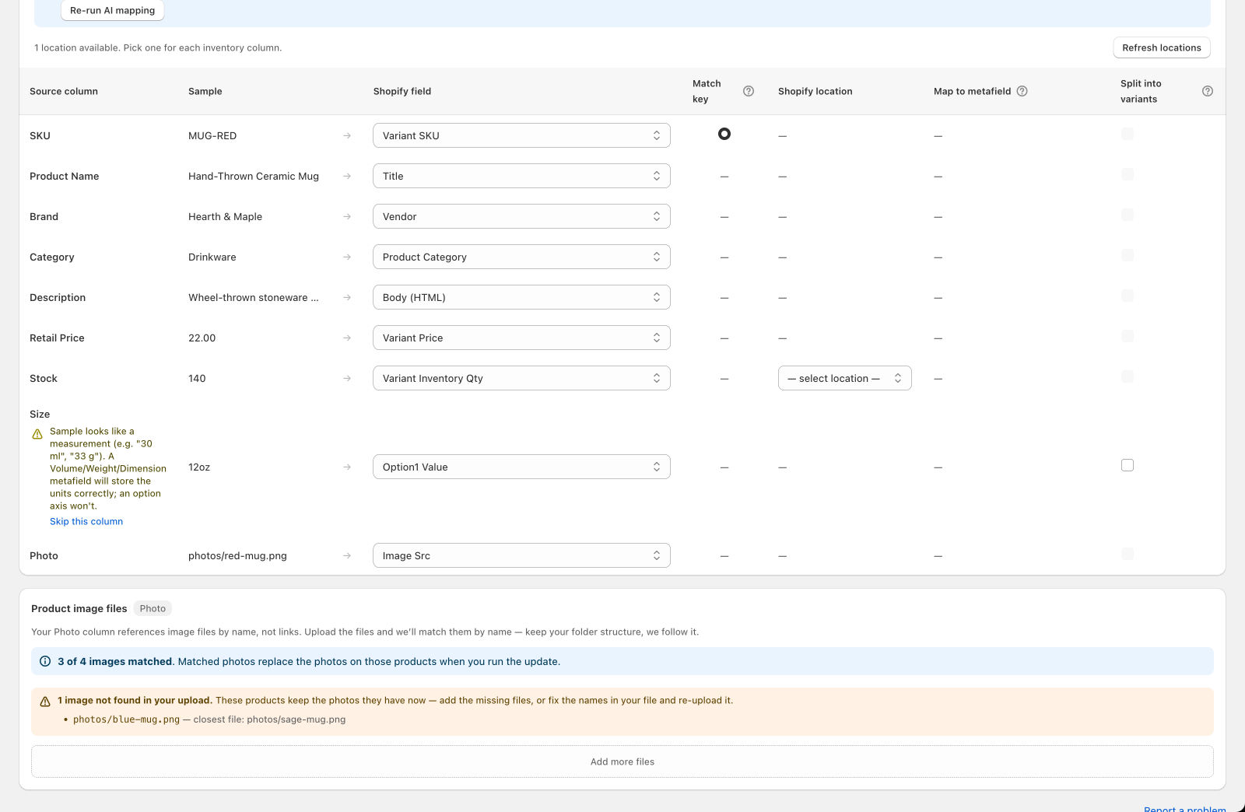
Task: Open the select location dropdown
Action: 845,378
